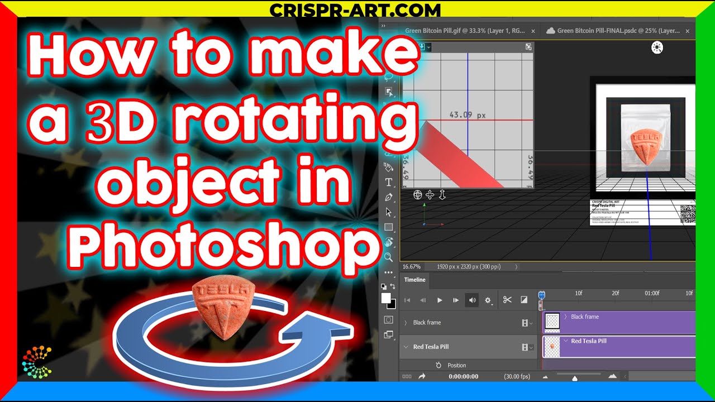
Task: Click the blue timeline playhead
Action: (x=541, y=295)
